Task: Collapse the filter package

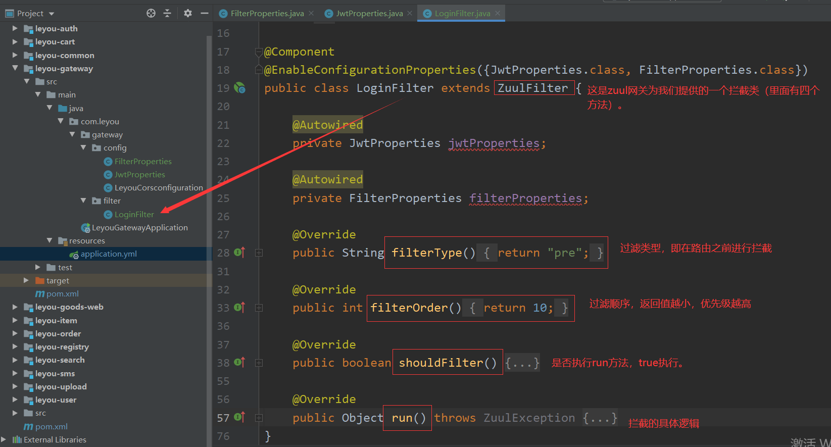Action: coord(83,201)
